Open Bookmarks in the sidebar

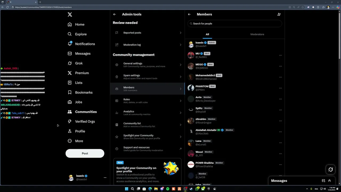[80, 93]
